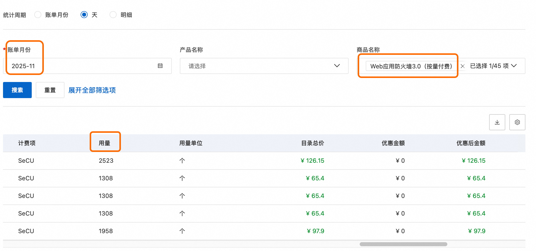Click the 用量 column header
This screenshot has width=536, height=251.
(x=105, y=143)
